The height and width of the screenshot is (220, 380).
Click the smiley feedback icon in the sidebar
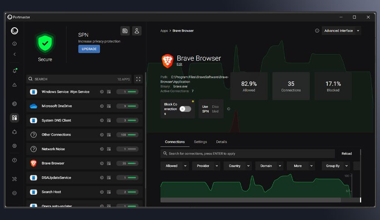click(x=15, y=193)
